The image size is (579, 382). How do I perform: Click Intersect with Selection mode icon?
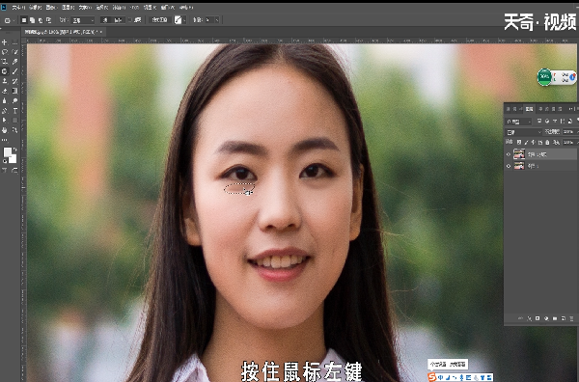(48, 20)
